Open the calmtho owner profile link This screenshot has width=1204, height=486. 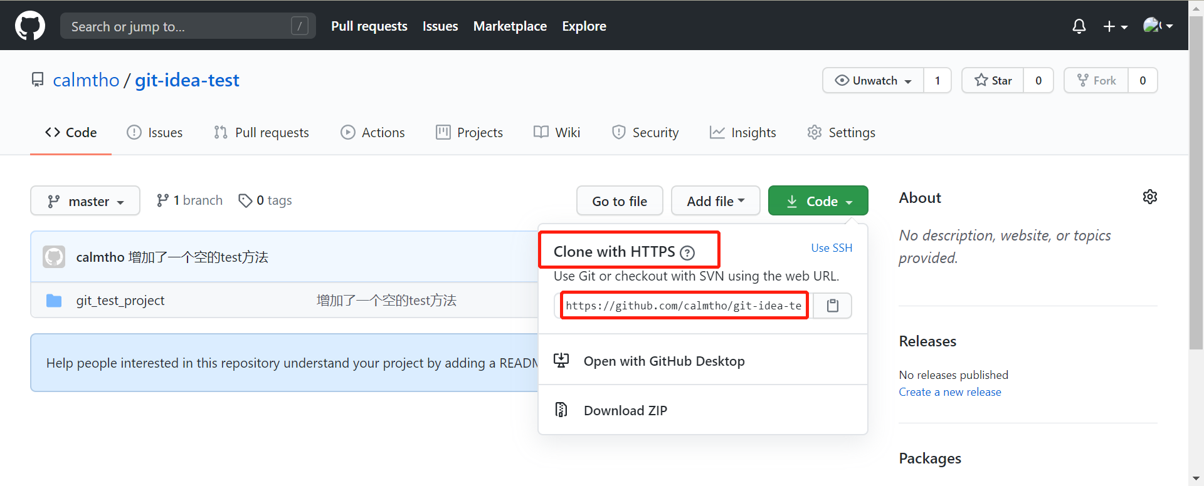coord(86,80)
